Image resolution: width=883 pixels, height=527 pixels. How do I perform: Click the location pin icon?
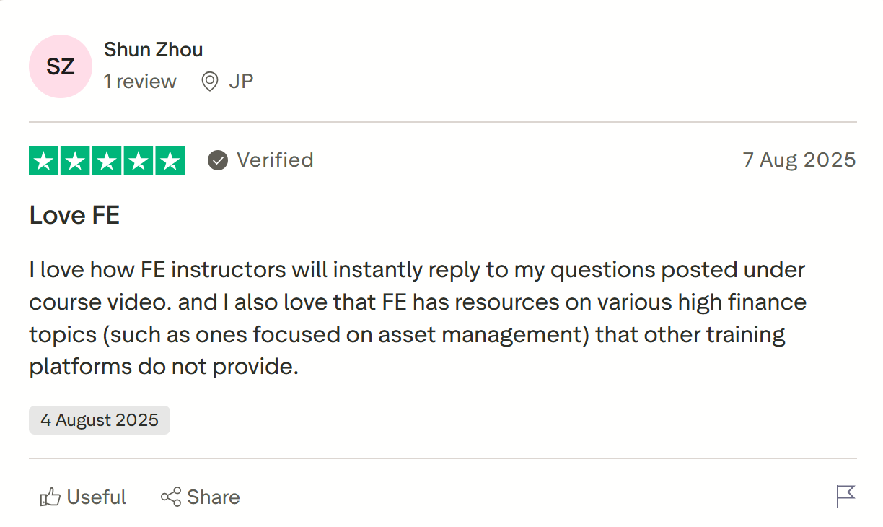pyautogui.click(x=210, y=82)
